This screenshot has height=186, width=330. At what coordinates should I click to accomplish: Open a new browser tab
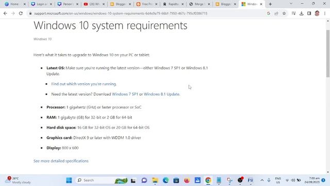[270, 4]
